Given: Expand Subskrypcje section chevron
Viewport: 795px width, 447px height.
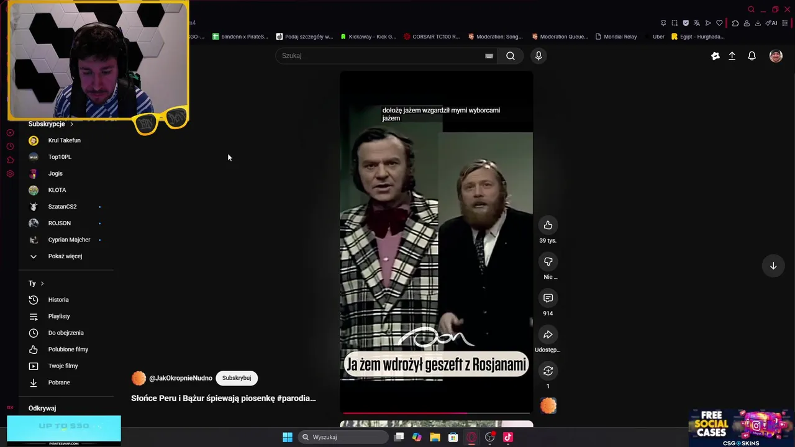Looking at the screenshot, I should point(71,124).
